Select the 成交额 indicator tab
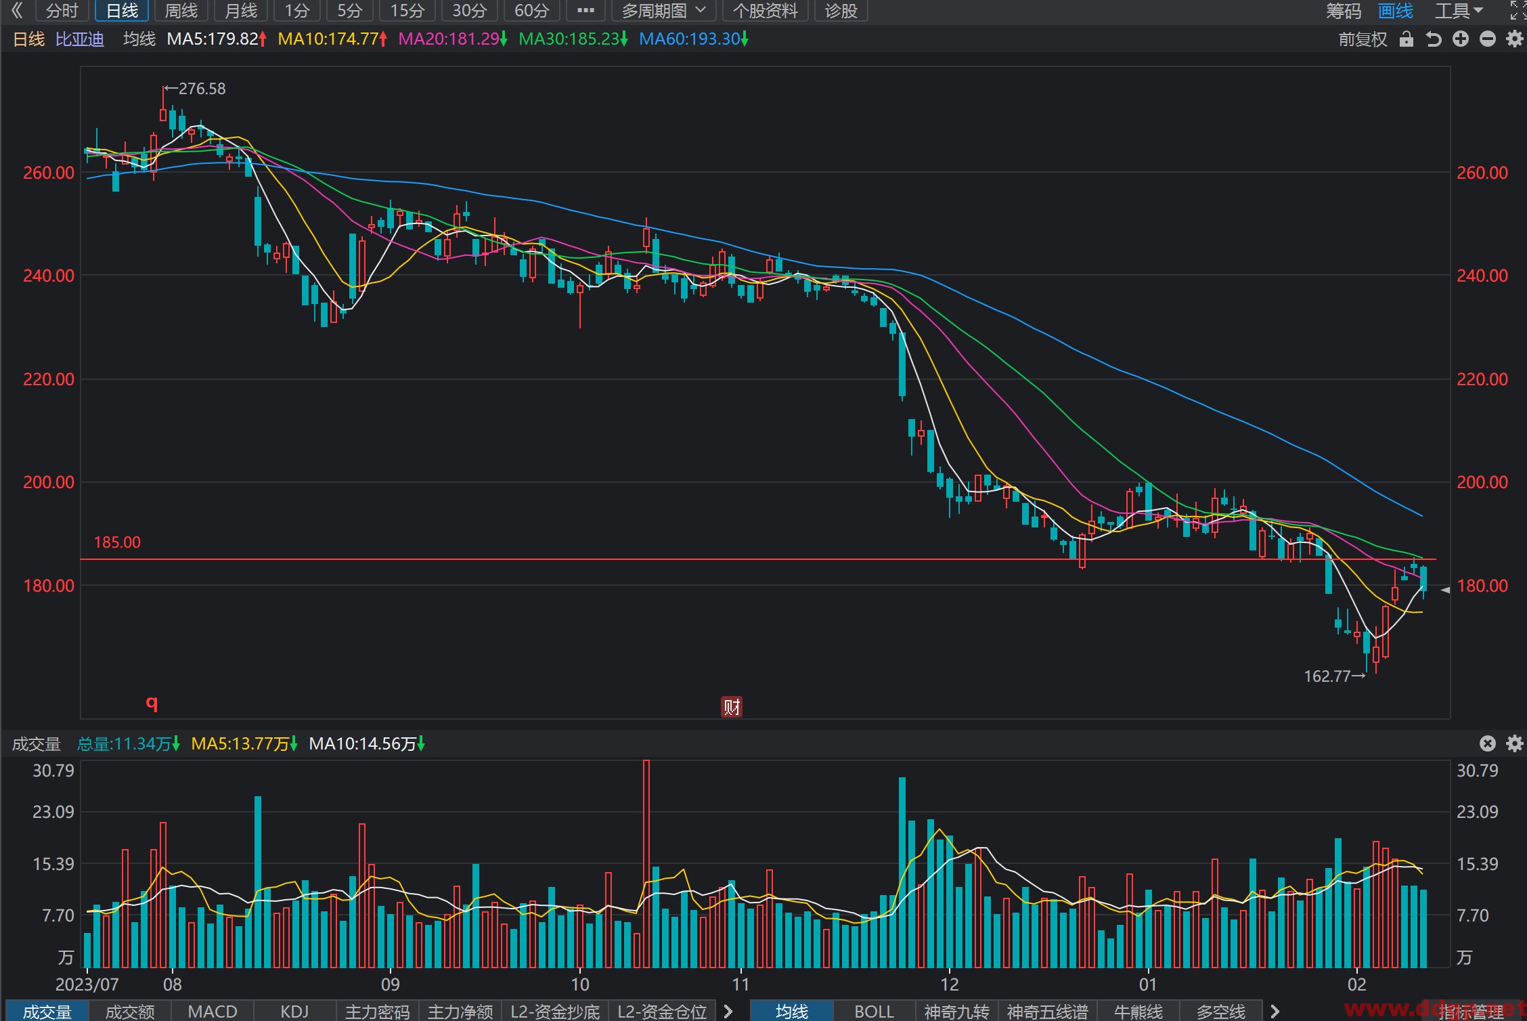Screen dimensions: 1527x1021 coord(130,1011)
